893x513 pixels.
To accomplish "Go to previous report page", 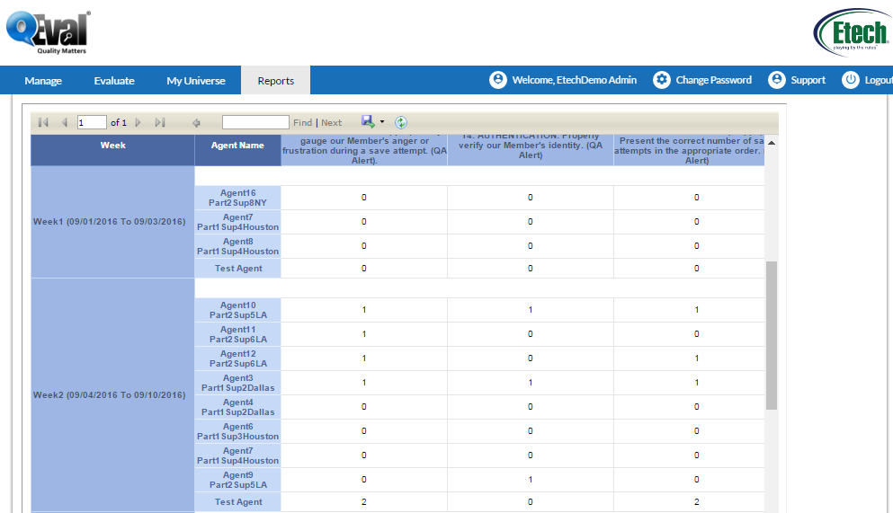I will coord(65,122).
